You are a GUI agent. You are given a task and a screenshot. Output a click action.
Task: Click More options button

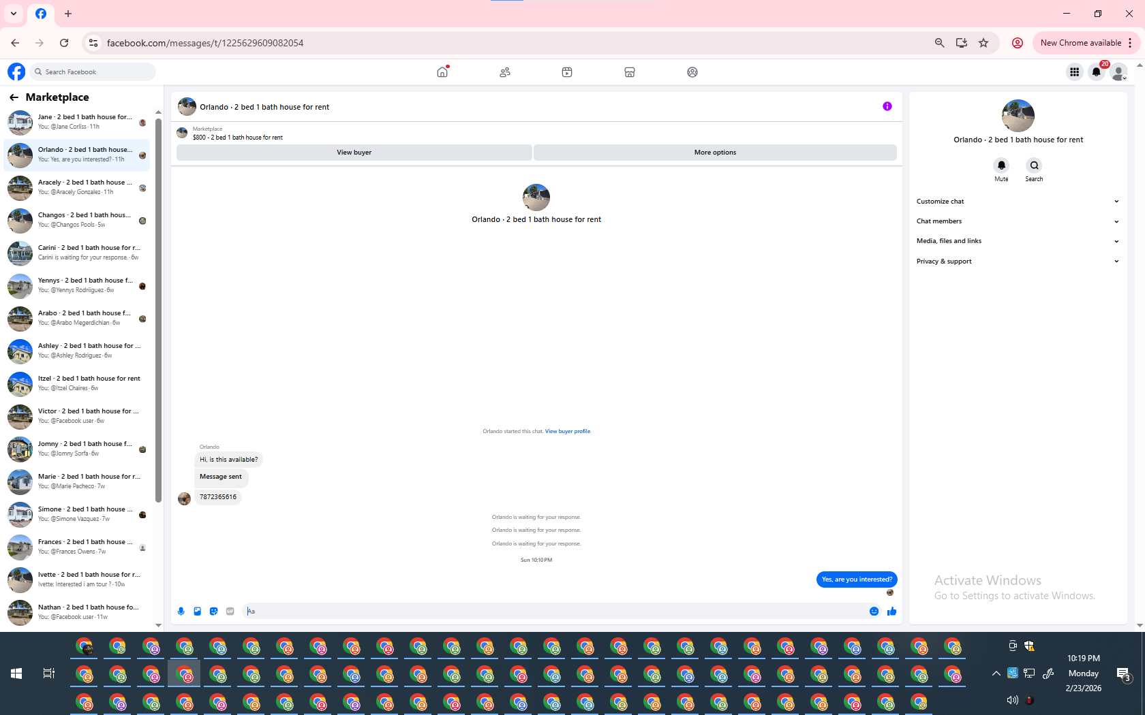coord(715,153)
